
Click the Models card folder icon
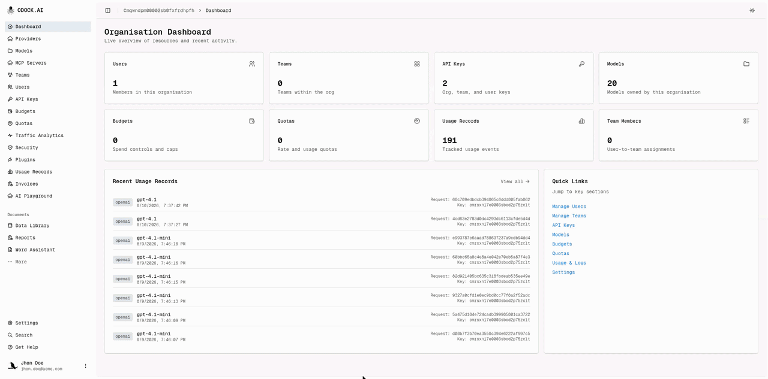[x=746, y=63]
